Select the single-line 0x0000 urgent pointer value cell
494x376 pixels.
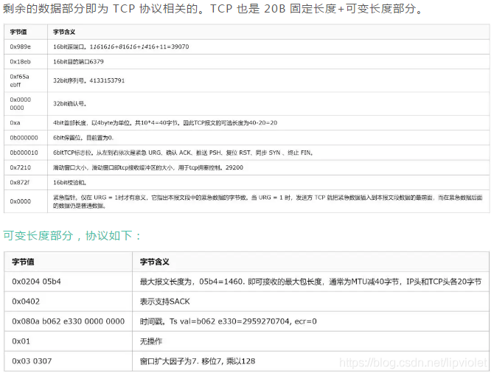click(26, 201)
